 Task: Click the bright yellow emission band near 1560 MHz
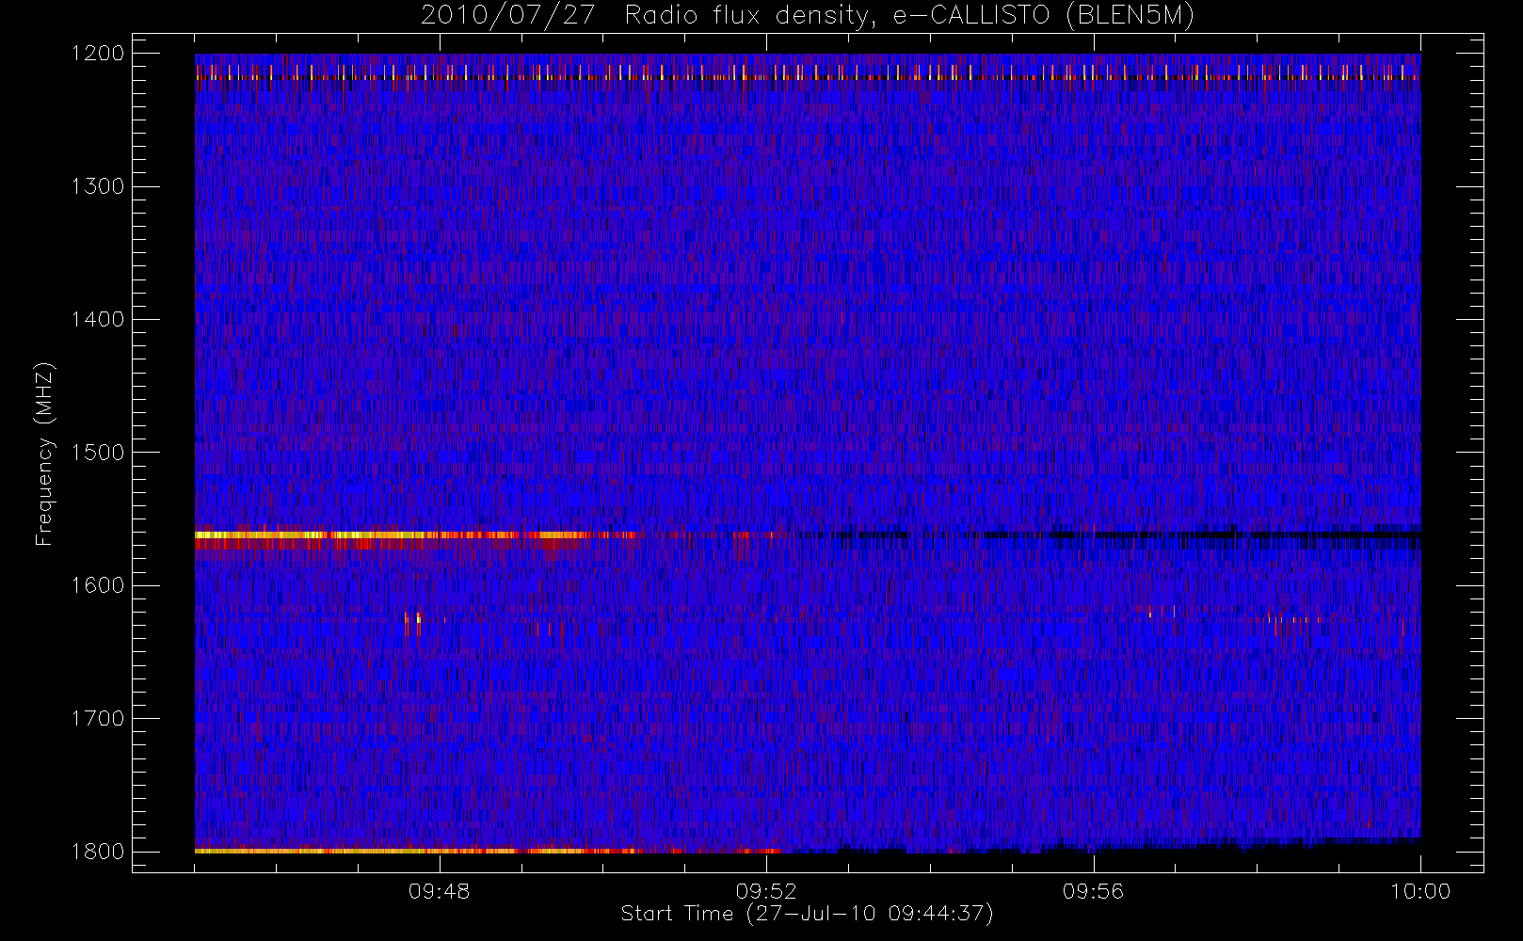click(414, 534)
